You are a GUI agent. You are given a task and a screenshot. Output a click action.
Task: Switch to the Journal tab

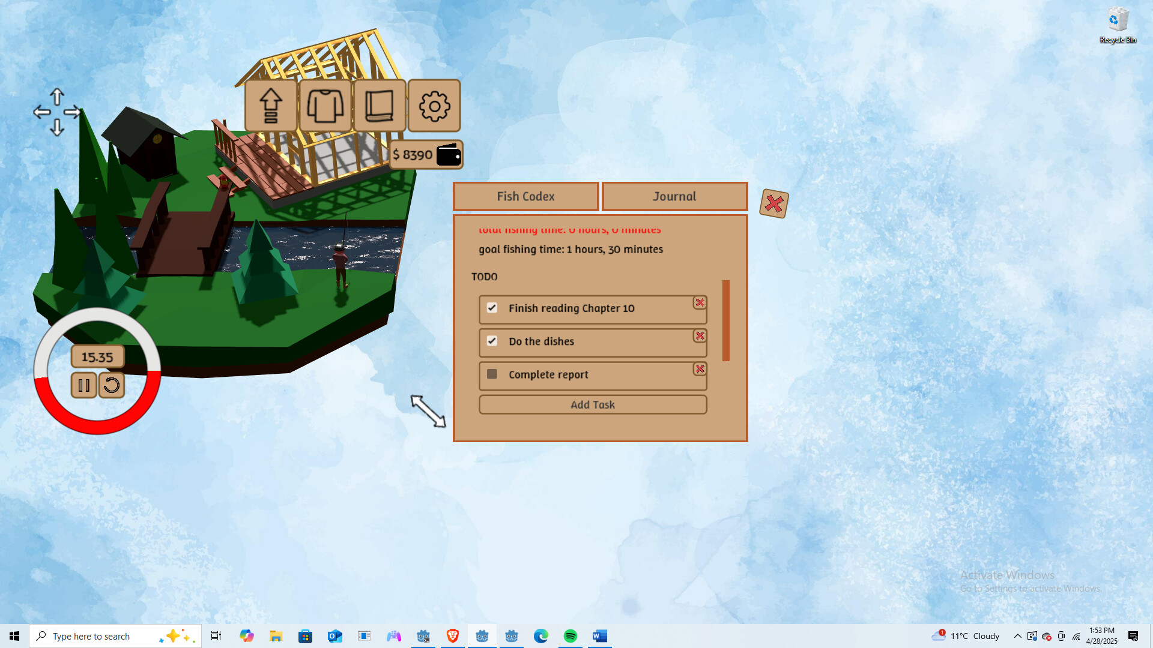pyautogui.click(x=674, y=196)
